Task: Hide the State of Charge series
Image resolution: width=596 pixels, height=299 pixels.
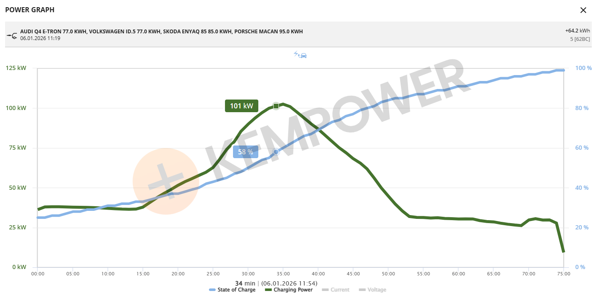Action: pyautogui.click(x=236, y=290)
